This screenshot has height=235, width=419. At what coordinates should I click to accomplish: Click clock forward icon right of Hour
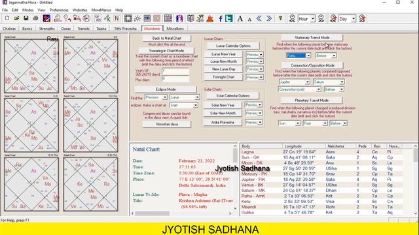321,18
